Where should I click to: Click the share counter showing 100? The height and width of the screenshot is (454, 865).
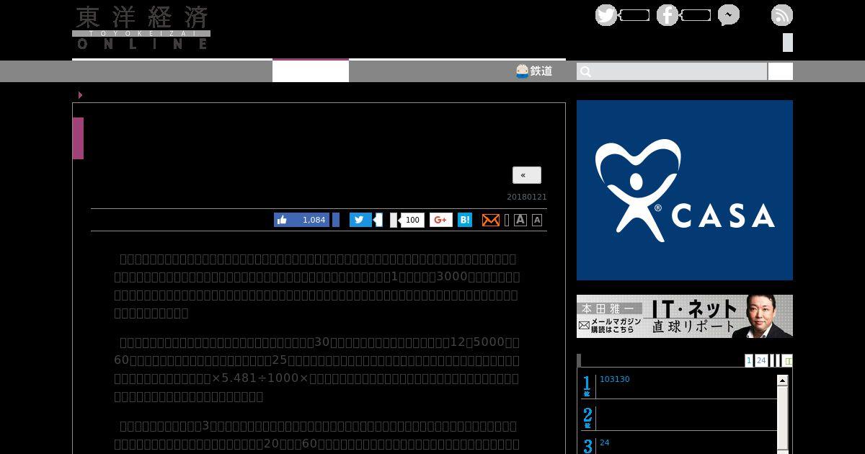[412, 220]
